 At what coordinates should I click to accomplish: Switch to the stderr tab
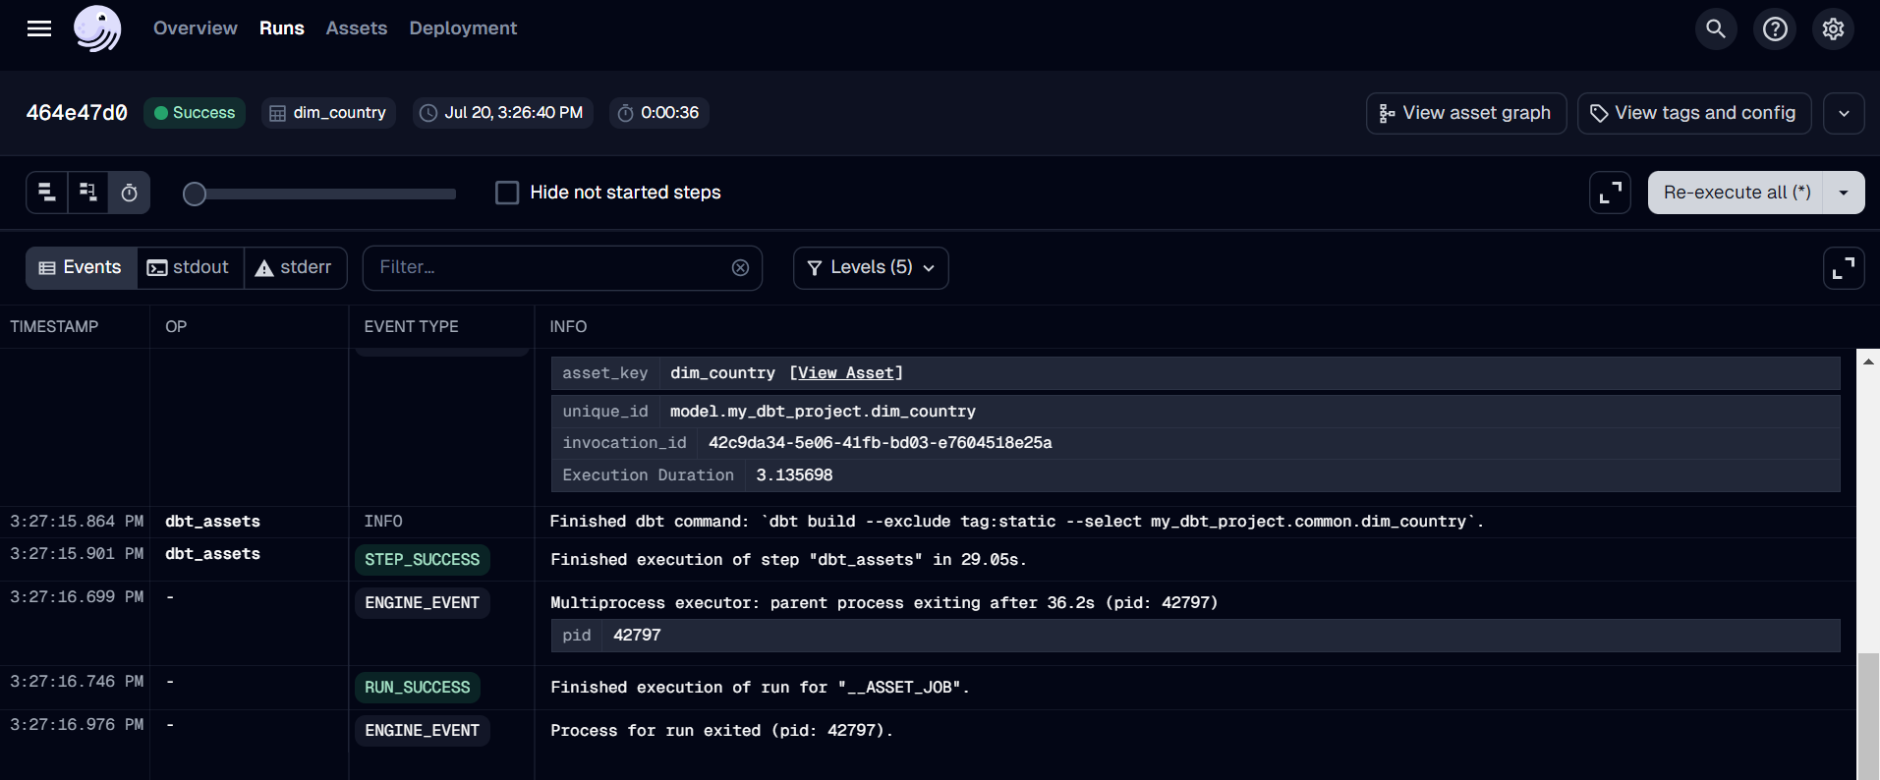pos(295,268)
